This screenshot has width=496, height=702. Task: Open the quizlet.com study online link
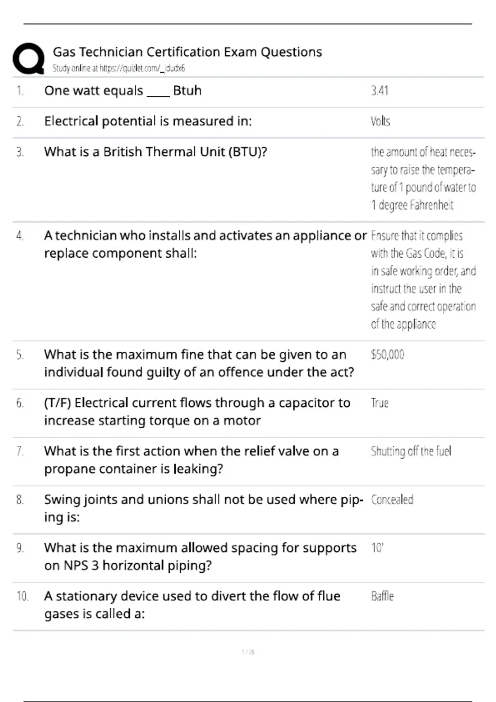click(x=119, y=69)
